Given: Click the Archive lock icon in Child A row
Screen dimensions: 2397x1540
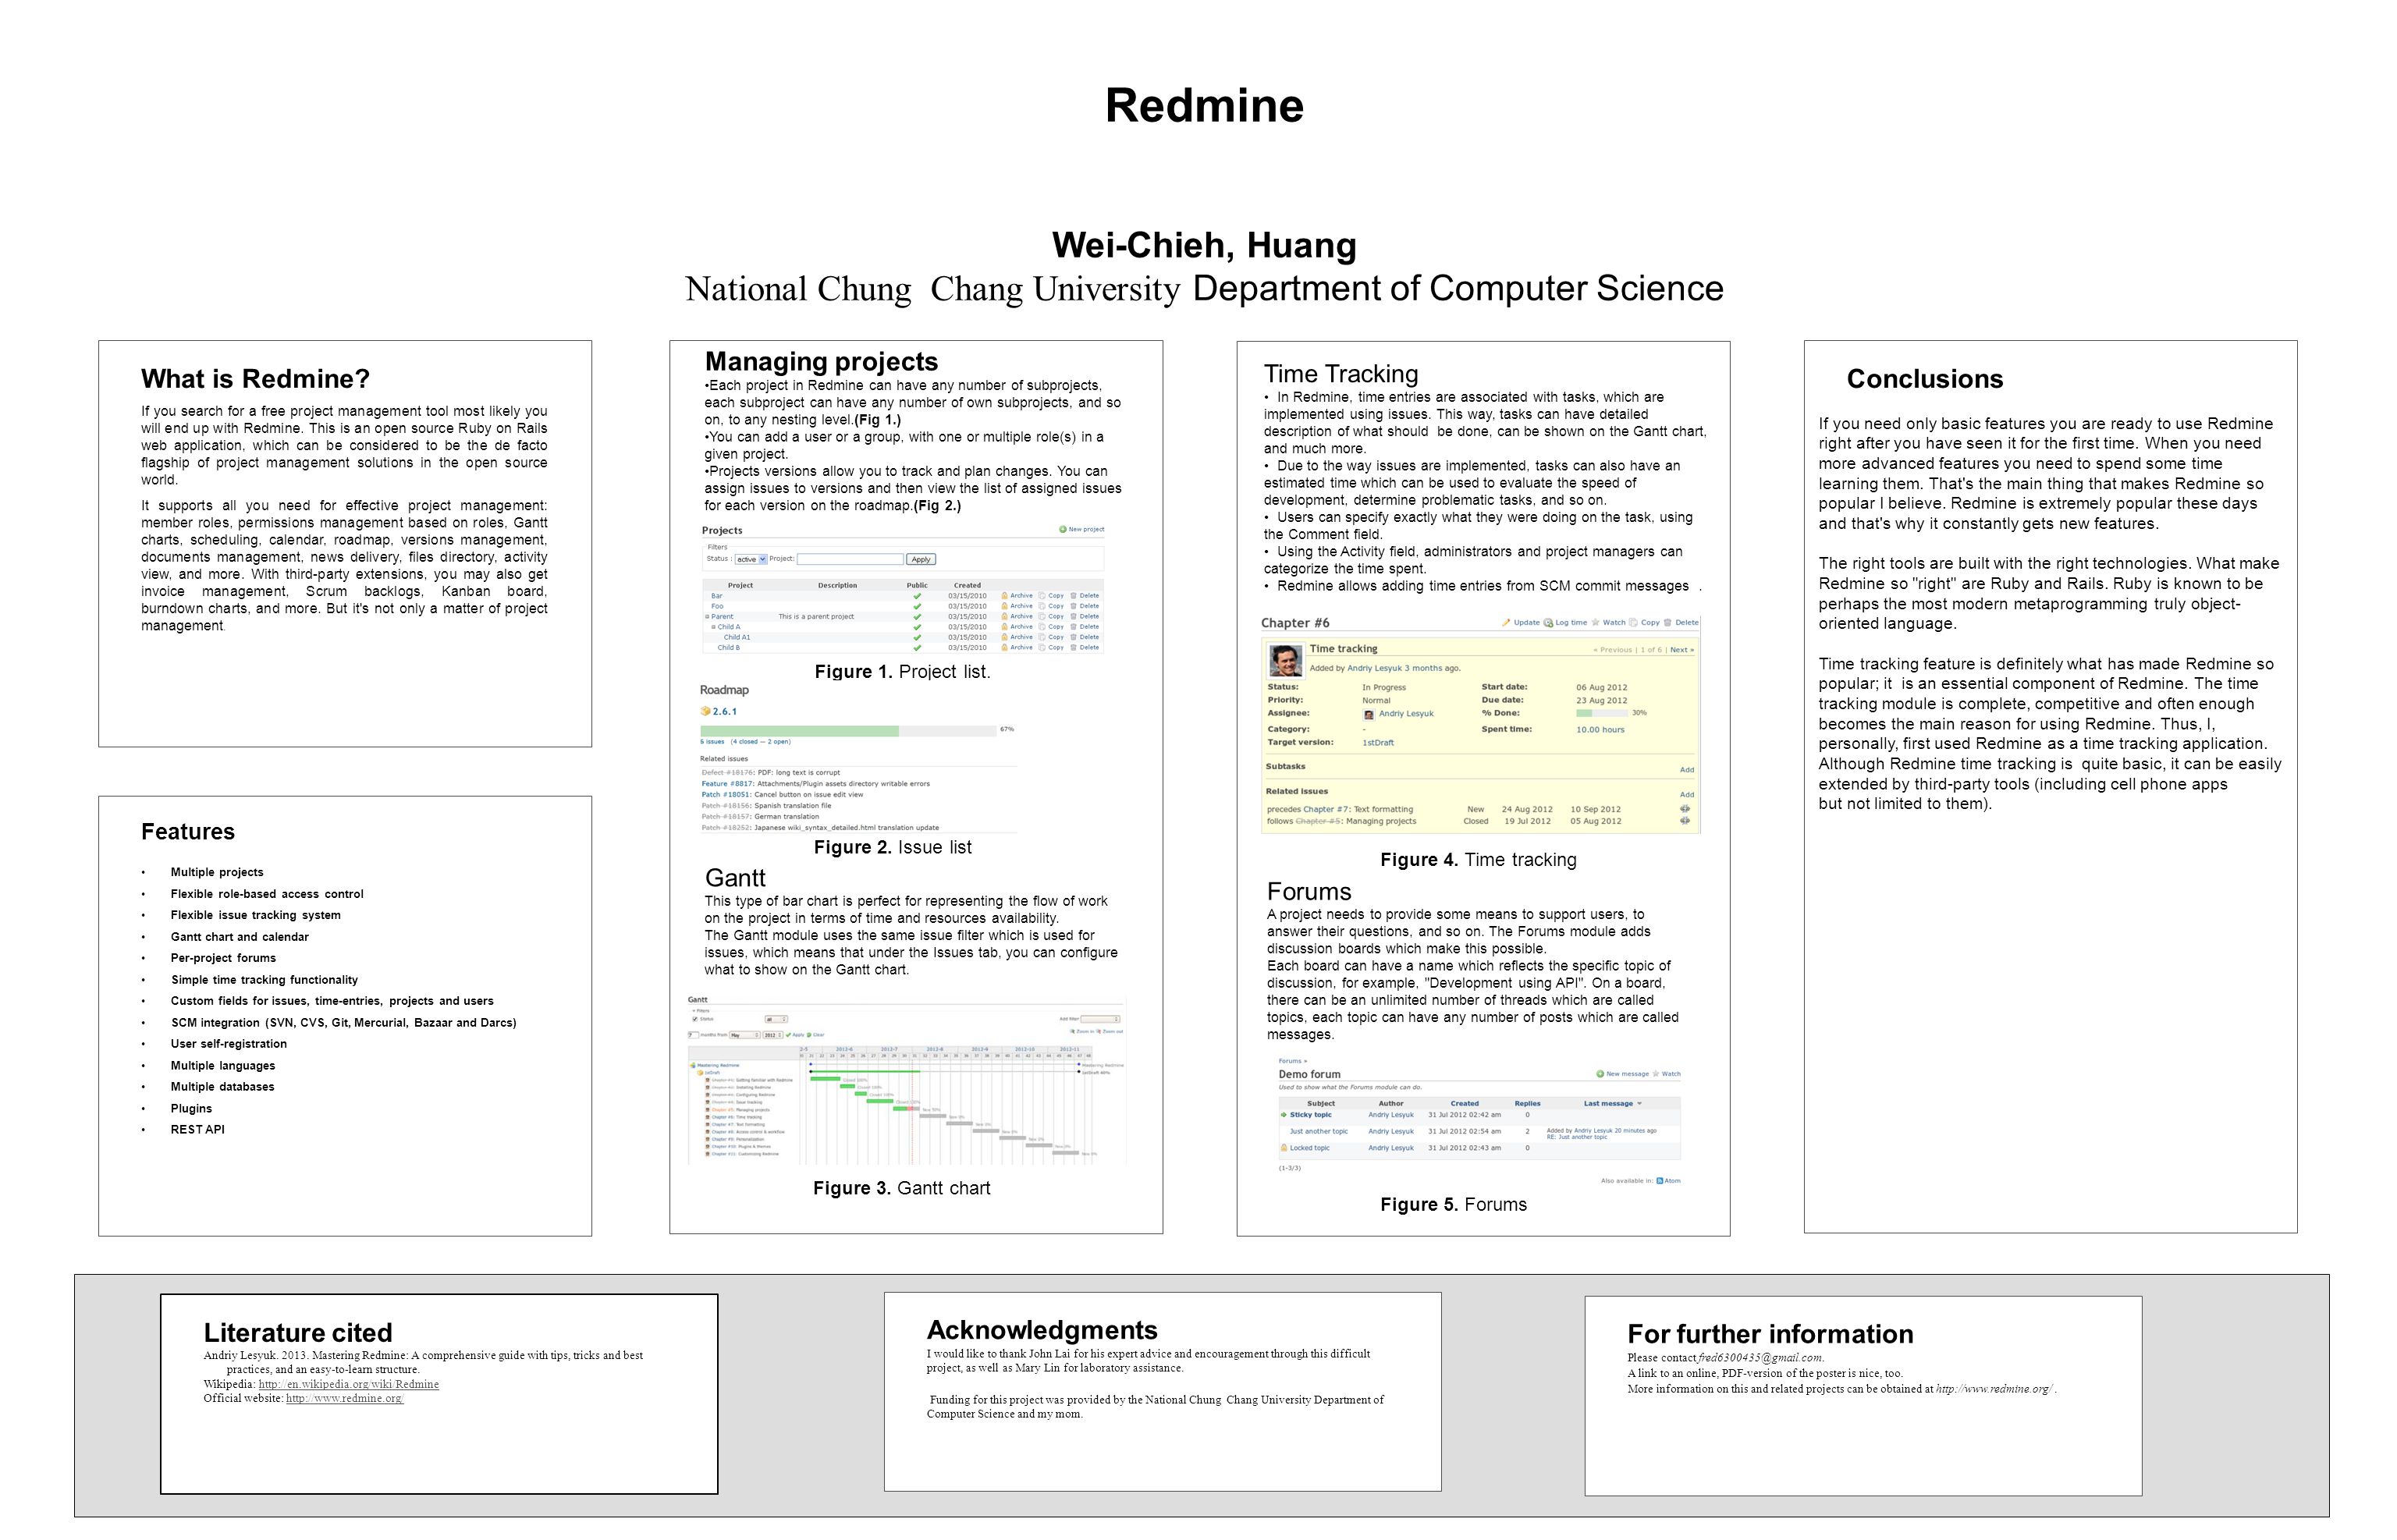Looking at the screenshot, I should (1005, 627).
